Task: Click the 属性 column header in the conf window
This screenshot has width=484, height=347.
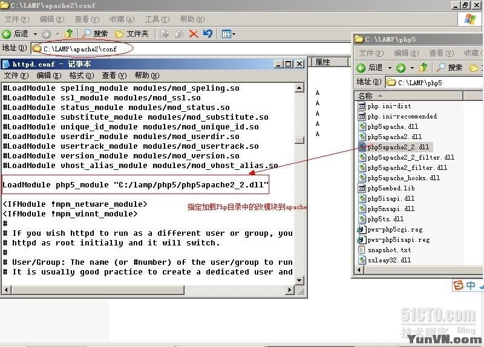Action: 329,62
